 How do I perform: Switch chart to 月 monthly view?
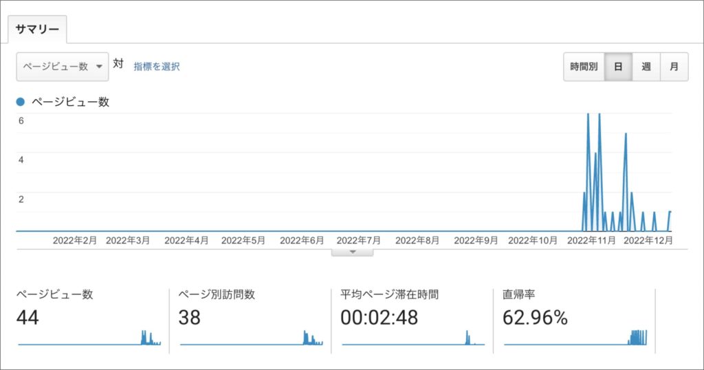(674, 67)
